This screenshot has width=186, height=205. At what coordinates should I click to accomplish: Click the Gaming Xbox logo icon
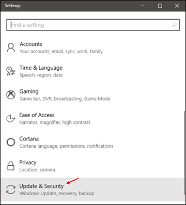[11, 95]
